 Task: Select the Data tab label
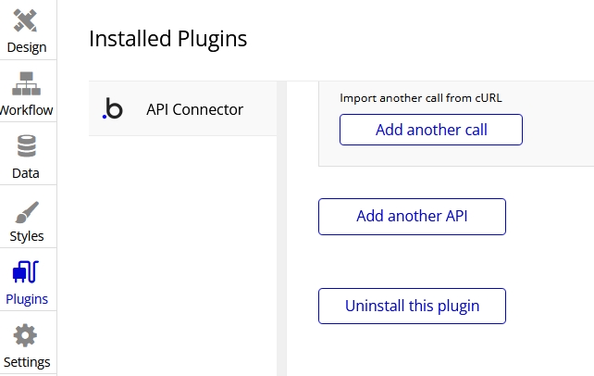click(26, 173)
